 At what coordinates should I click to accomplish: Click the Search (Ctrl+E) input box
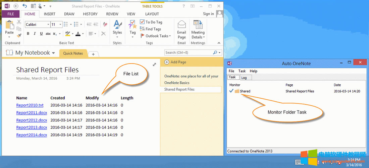click(x=189, y=53)
